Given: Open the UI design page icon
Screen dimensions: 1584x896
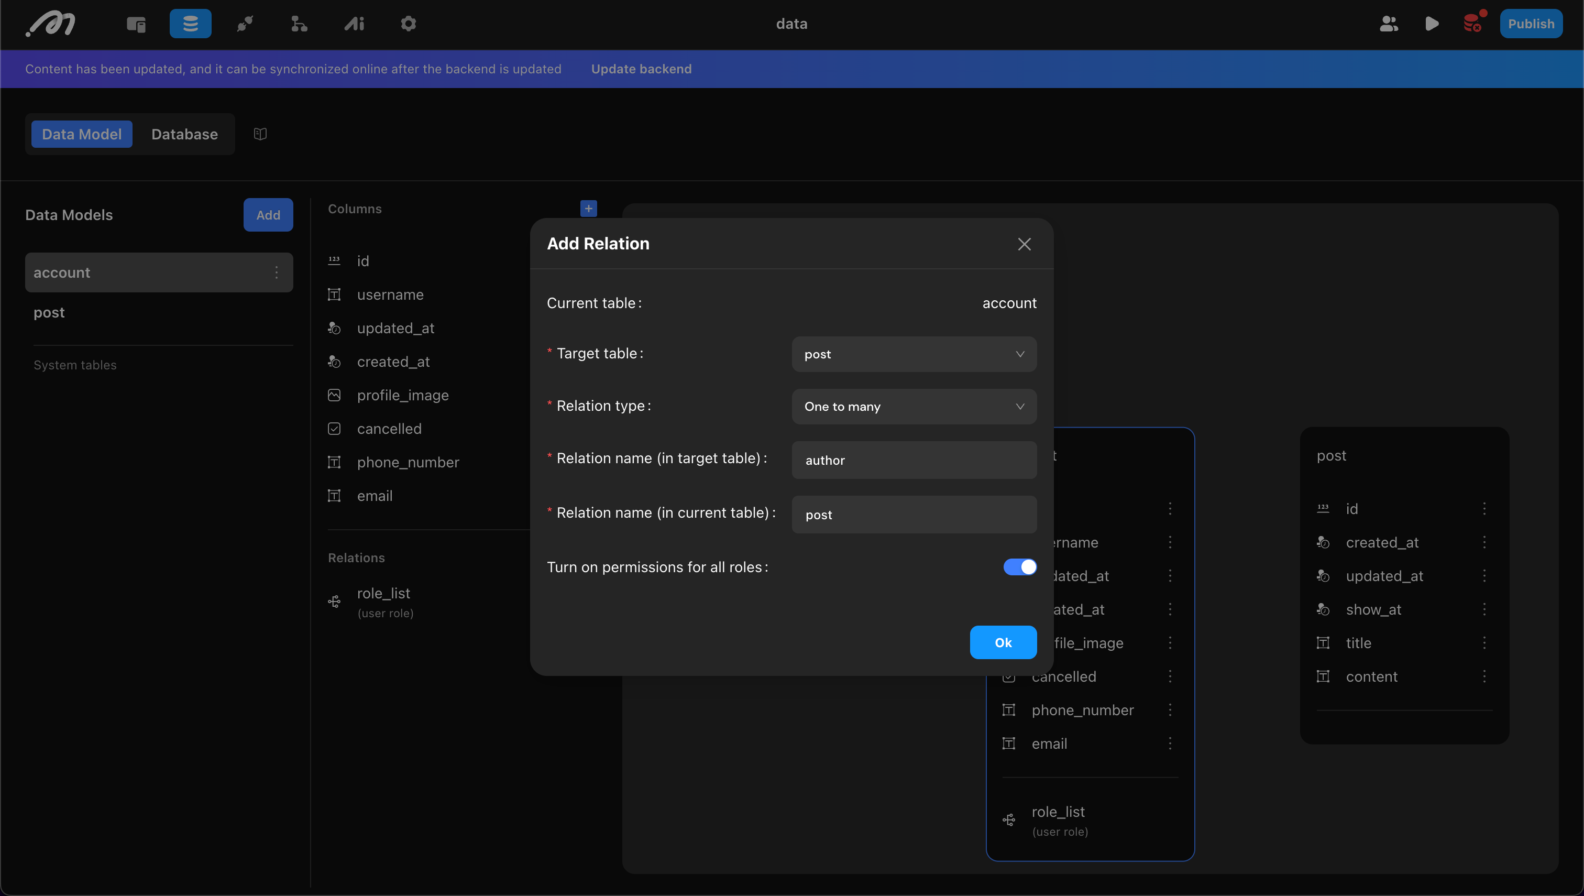Looking at the screenshot, I should [136, 24].
